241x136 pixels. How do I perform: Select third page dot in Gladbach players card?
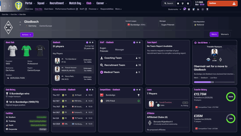[x=92, y=42]
